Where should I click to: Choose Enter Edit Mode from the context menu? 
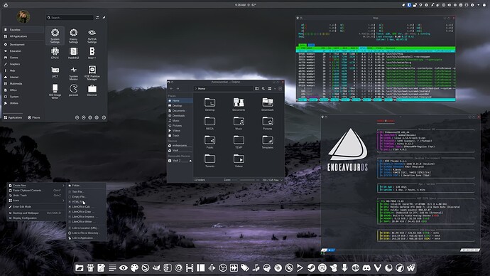(36, 206)
